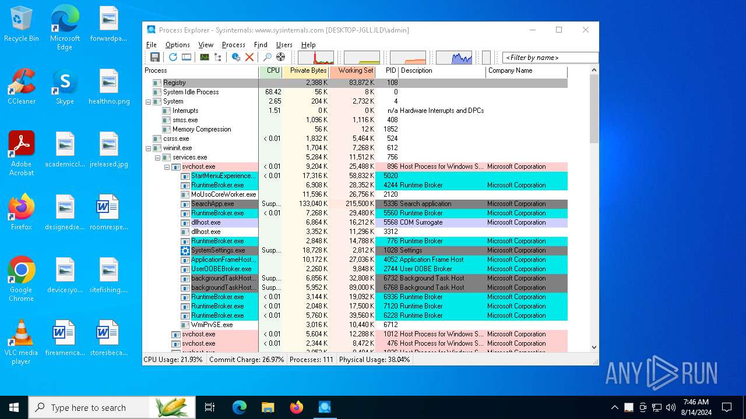Select StartMenuExperience process row
Viewport: 746px width, 419px height.
(355, 176)
